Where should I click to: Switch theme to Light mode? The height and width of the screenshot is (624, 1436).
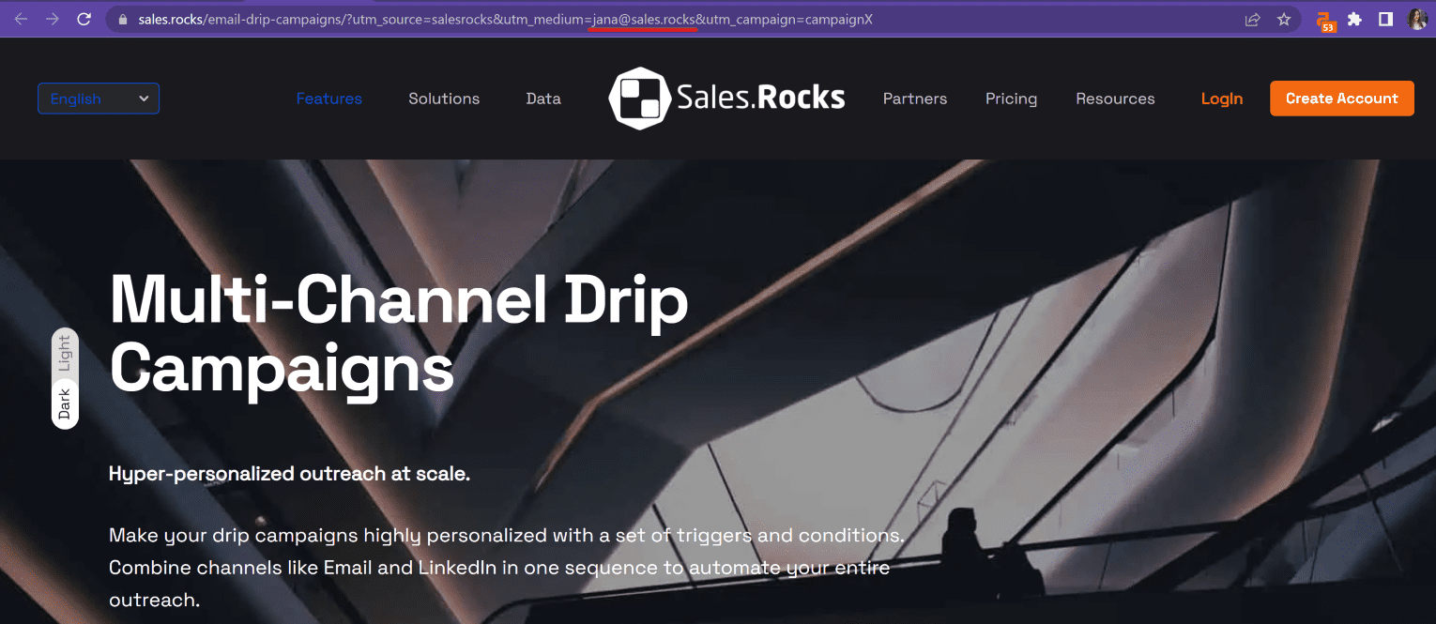pyautogui.click(x=65, y=353)
